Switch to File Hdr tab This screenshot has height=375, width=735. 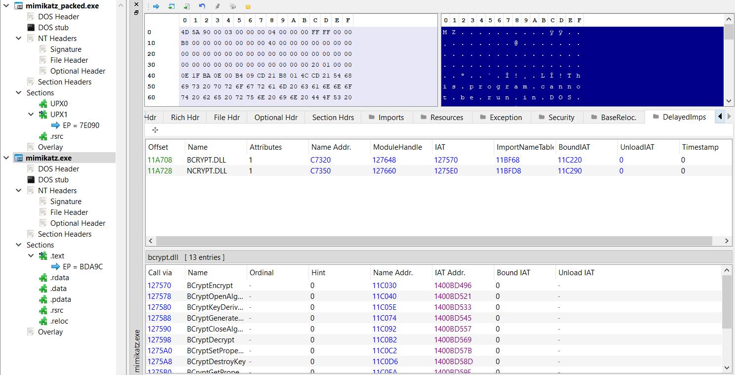point(227,117)
